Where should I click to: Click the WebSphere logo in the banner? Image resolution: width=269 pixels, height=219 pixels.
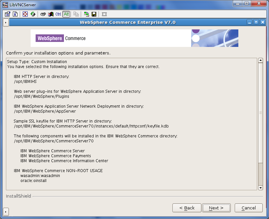pyautogui.click(x=50, y=38)
